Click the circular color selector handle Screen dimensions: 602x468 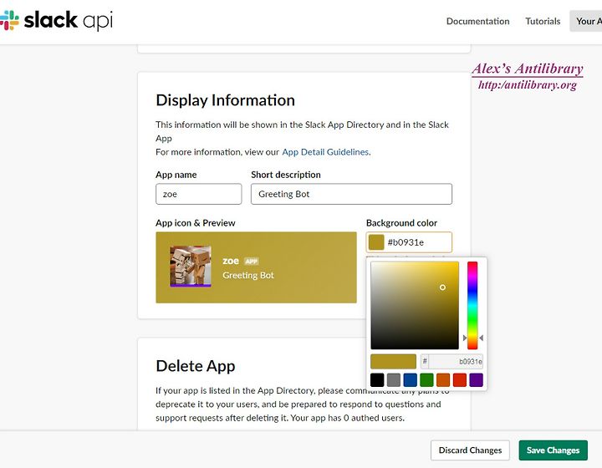(x=442, y=287)
